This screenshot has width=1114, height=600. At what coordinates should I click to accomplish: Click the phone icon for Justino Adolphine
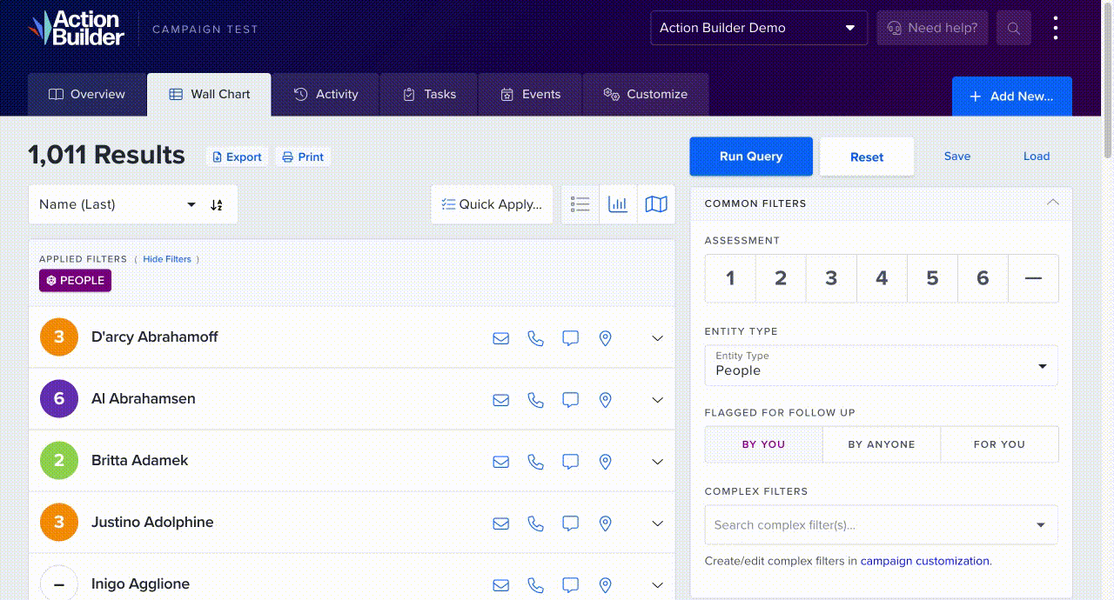[x=535, y=523]
